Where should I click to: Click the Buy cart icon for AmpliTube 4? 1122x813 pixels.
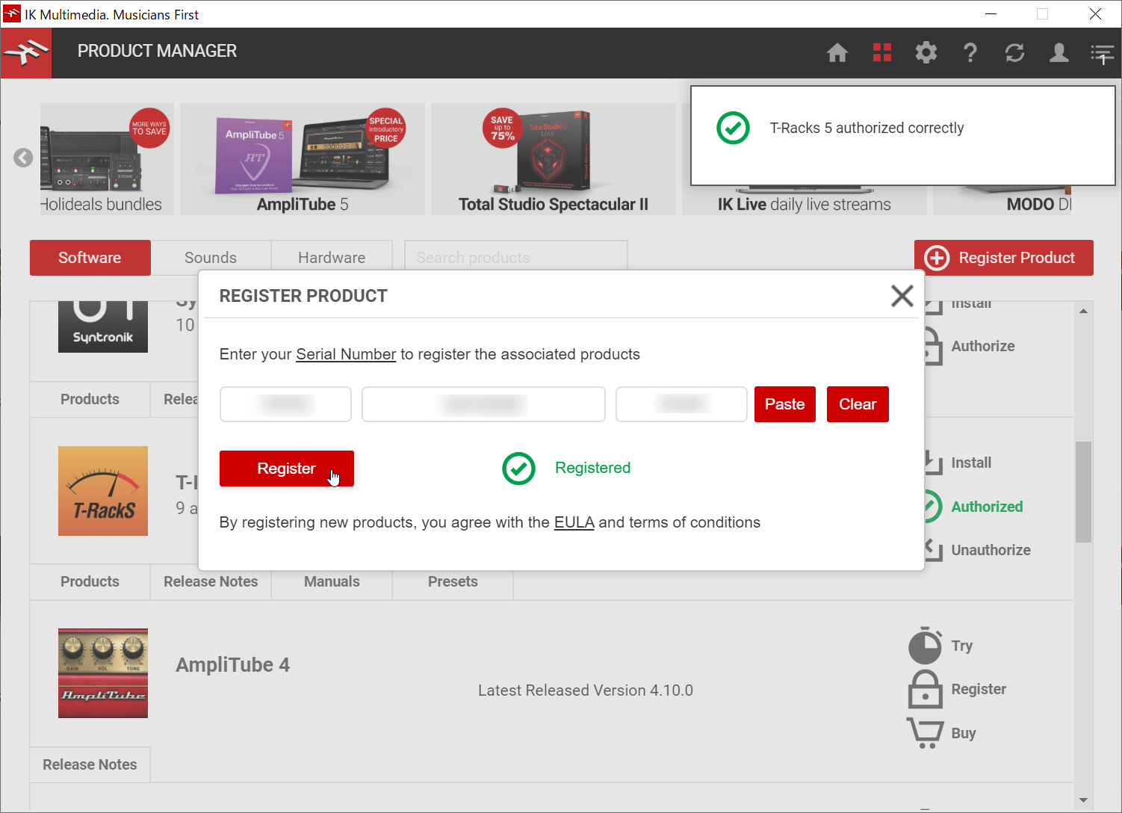(x=925, y=733)
